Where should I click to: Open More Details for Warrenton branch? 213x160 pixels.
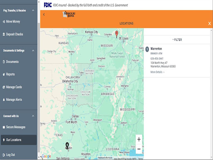[x=157, y=72]
